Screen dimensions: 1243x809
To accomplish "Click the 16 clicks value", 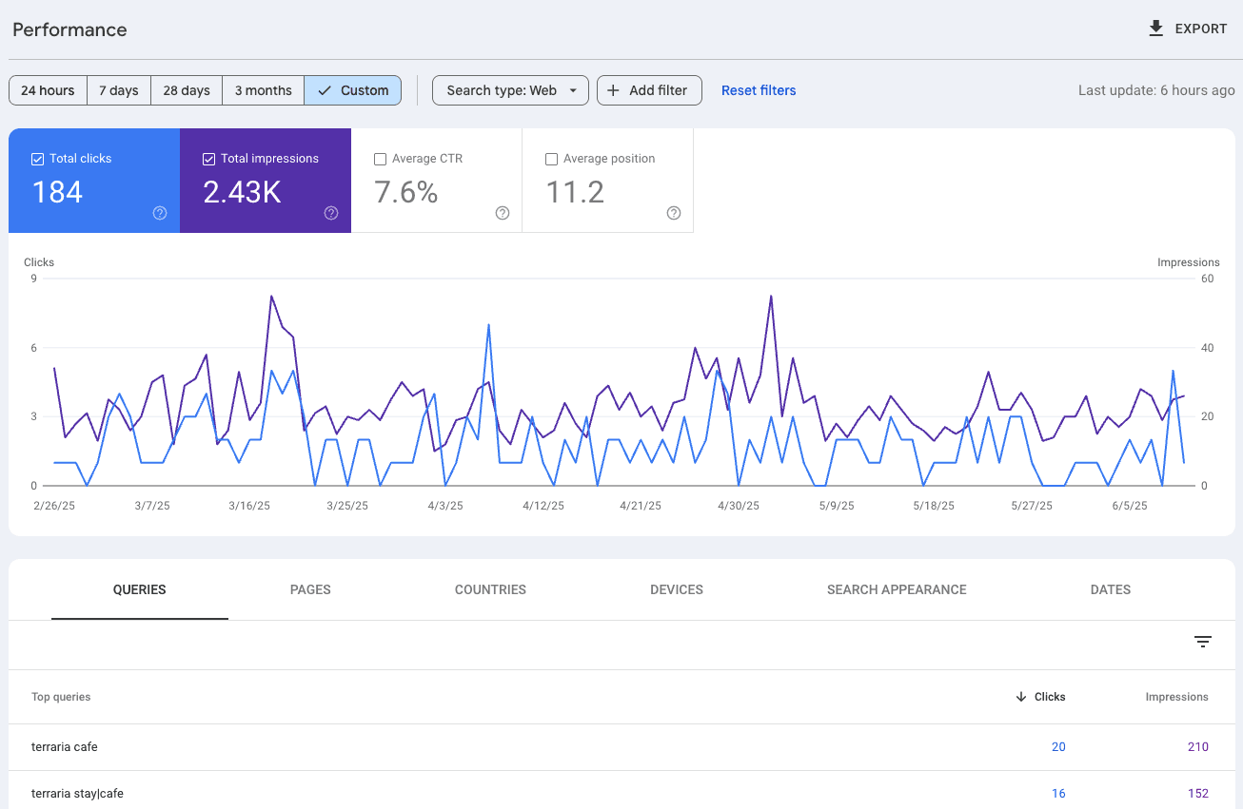I will pyautogui.click(x=1058, y=793).
